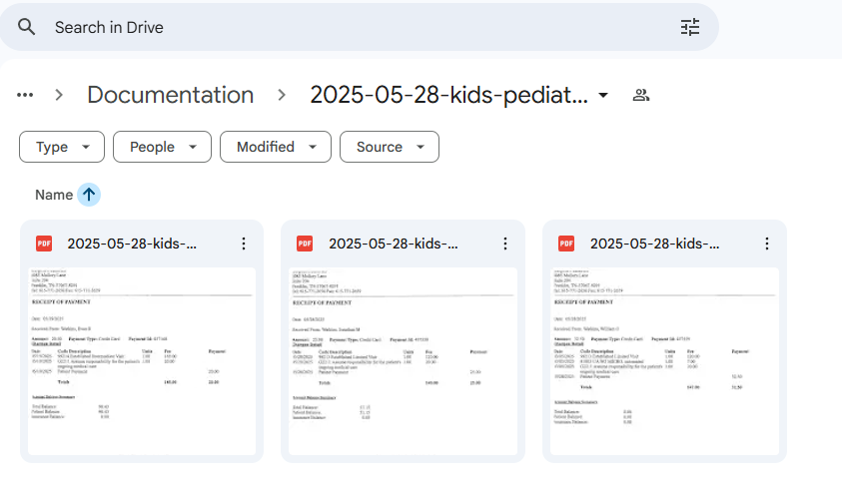842x495 pixels.
Task: Open advanced search filter options
Action: click(690, 28)
